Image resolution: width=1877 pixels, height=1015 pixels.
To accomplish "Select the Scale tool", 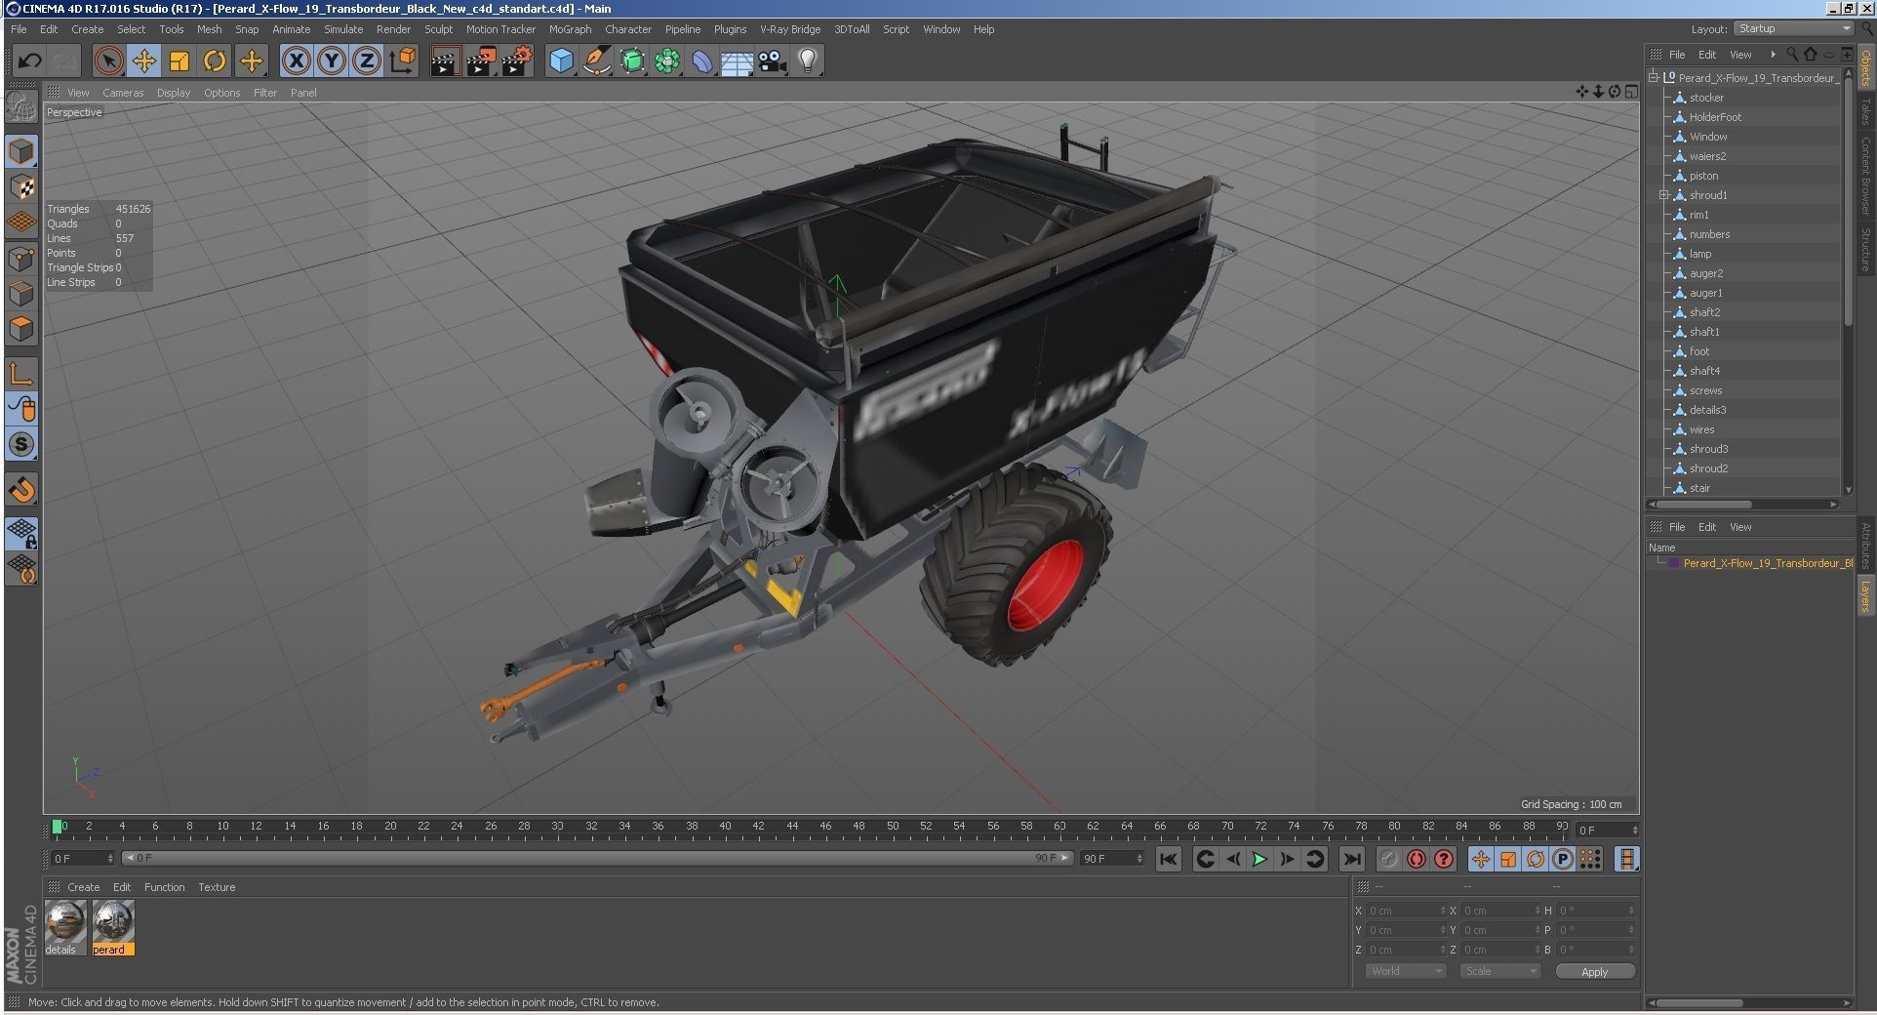I will pyautogui.click(x=180, y=61).
